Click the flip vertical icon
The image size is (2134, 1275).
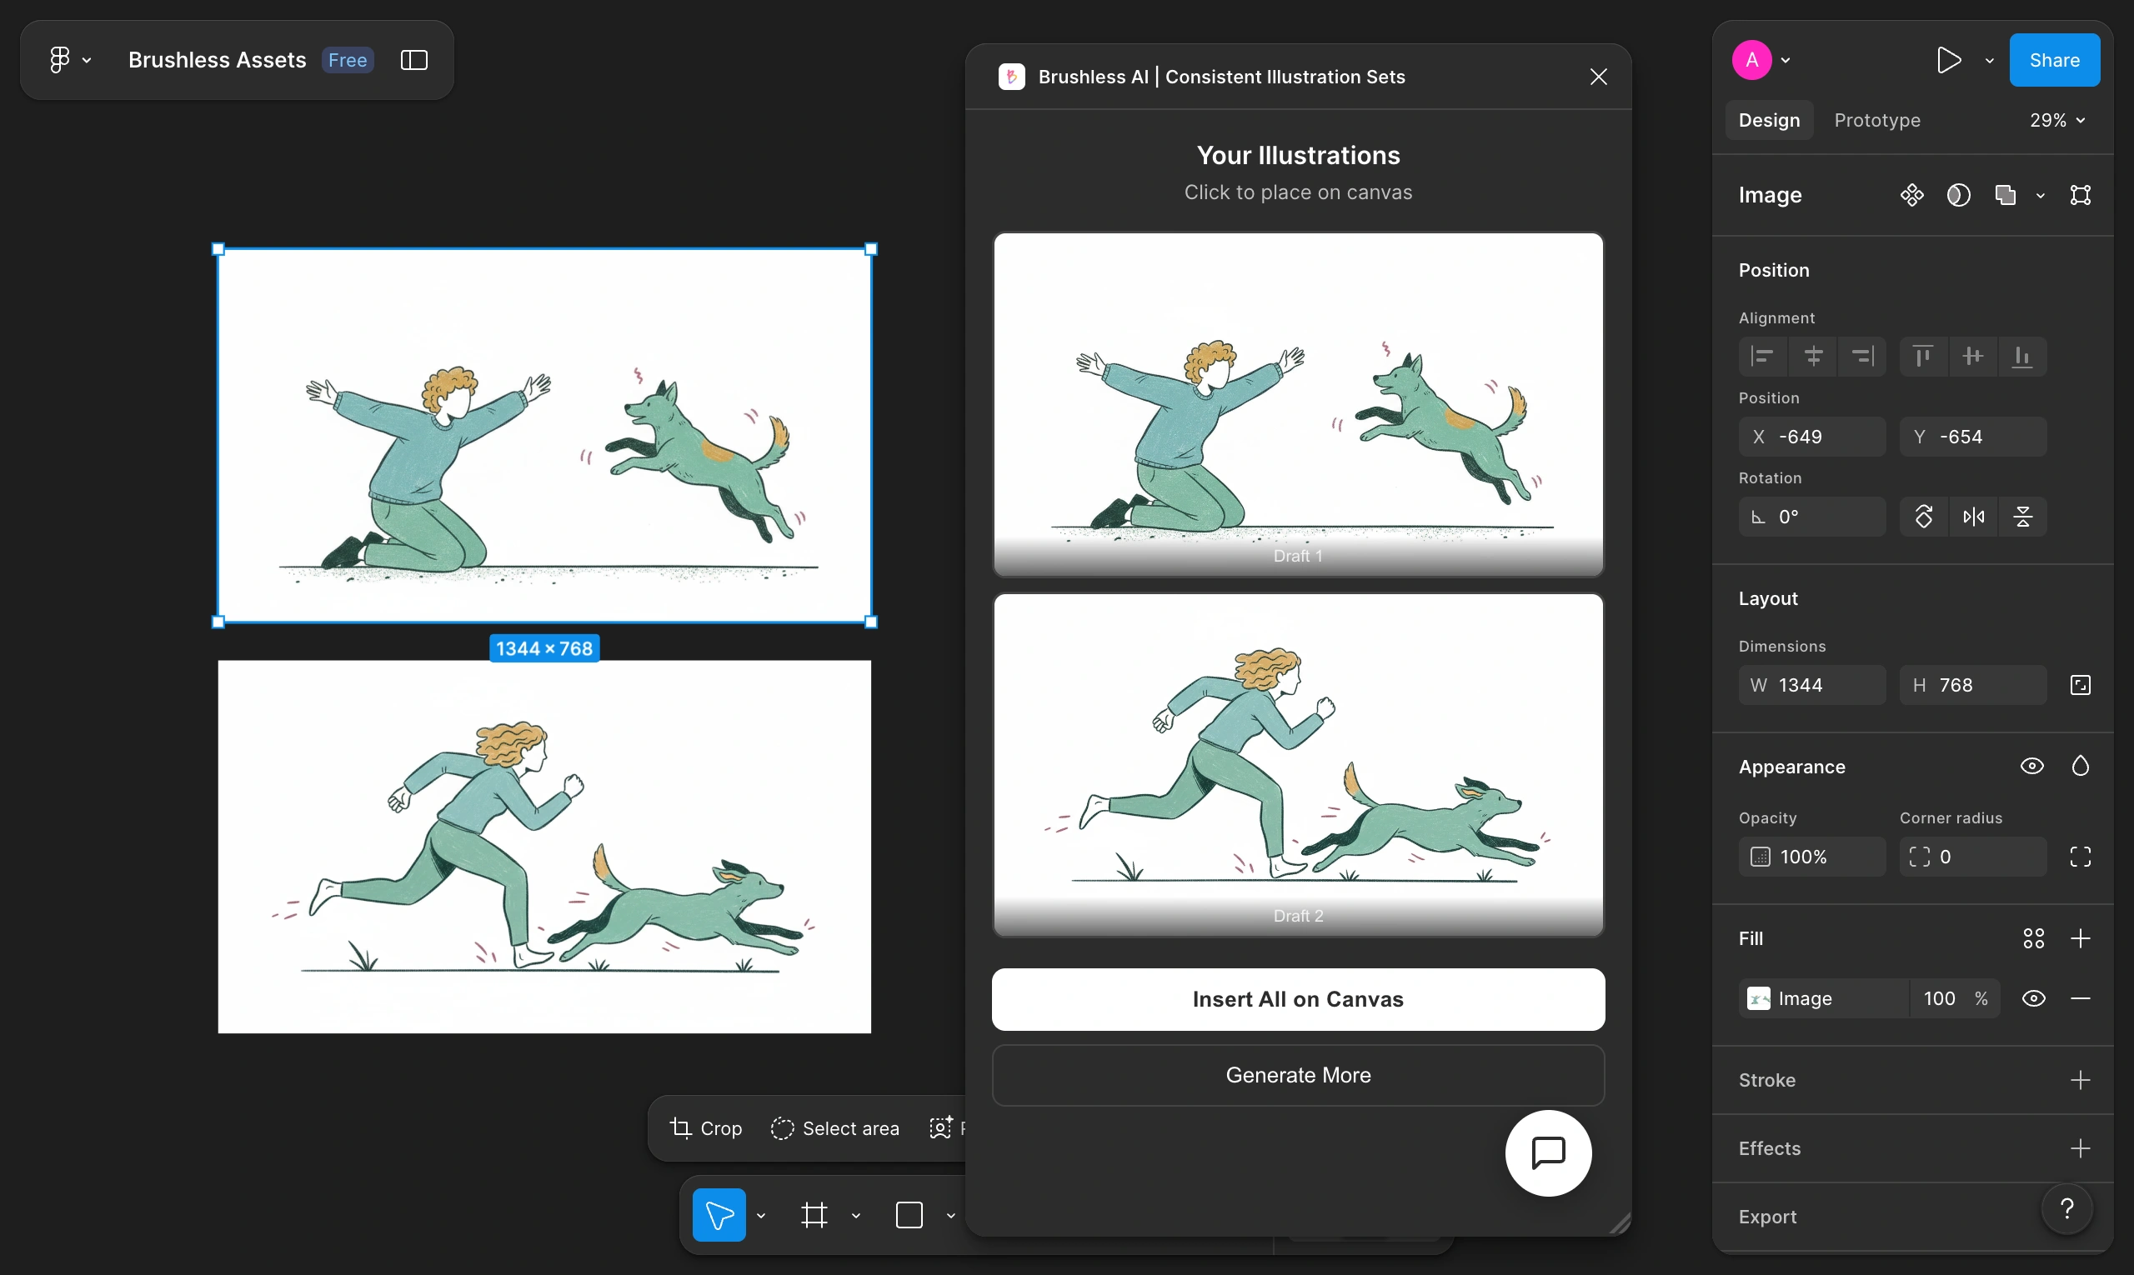tap(2022, 517)
